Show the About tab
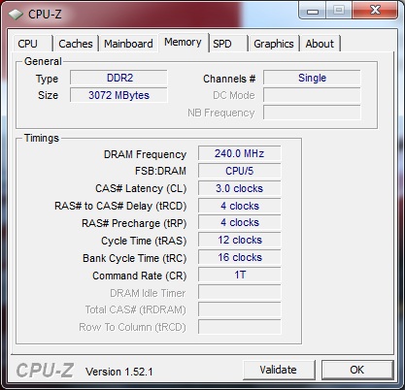The image size is (405, 390). pos(320,44)
